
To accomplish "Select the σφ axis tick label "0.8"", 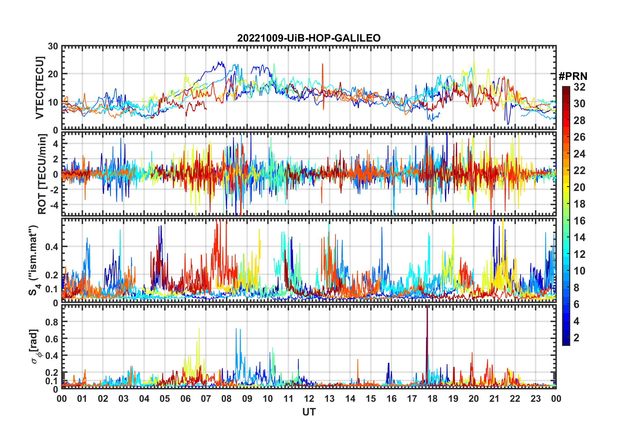I will [52, 322].
